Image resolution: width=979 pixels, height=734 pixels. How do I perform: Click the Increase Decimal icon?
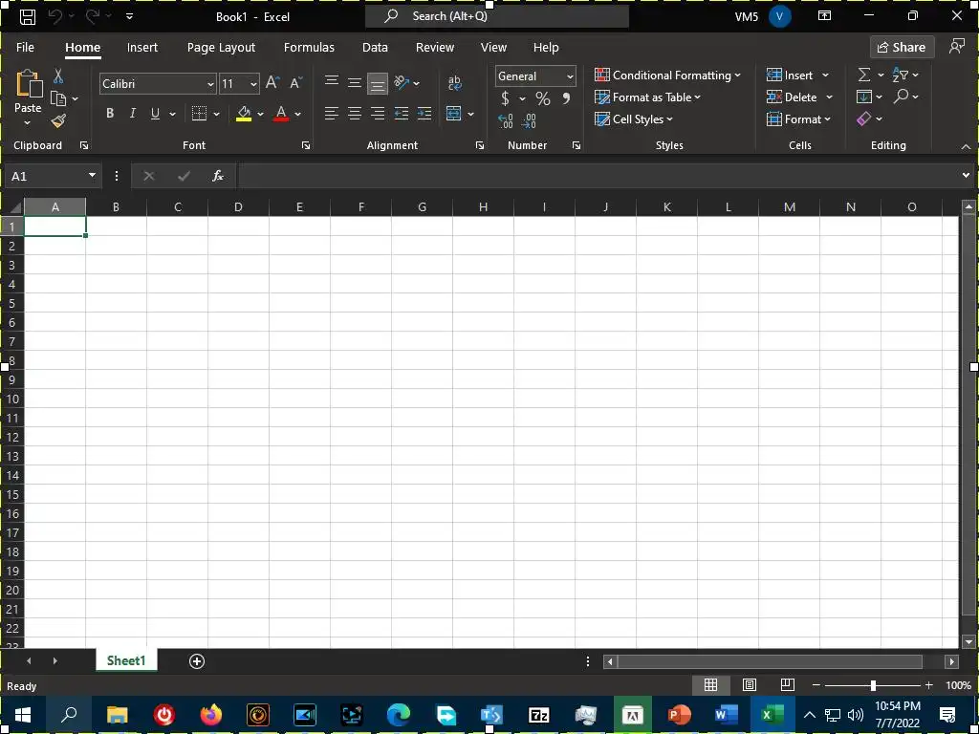[x=506, y=120]
